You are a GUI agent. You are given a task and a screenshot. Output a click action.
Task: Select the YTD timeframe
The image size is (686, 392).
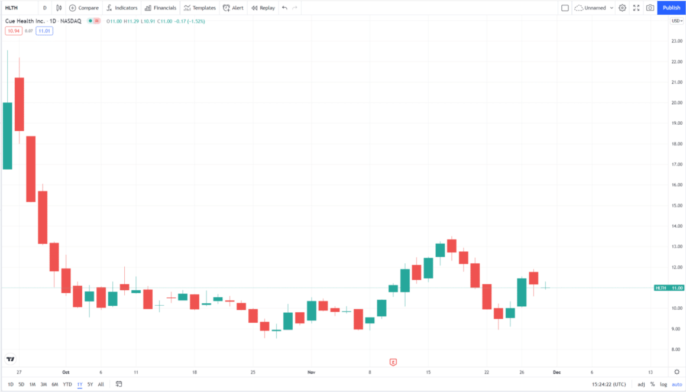(67, 384)
